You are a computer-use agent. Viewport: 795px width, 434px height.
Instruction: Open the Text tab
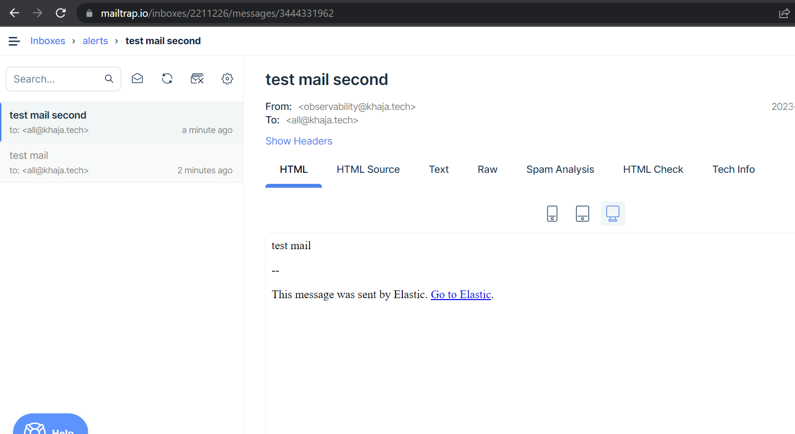(439, 169)
